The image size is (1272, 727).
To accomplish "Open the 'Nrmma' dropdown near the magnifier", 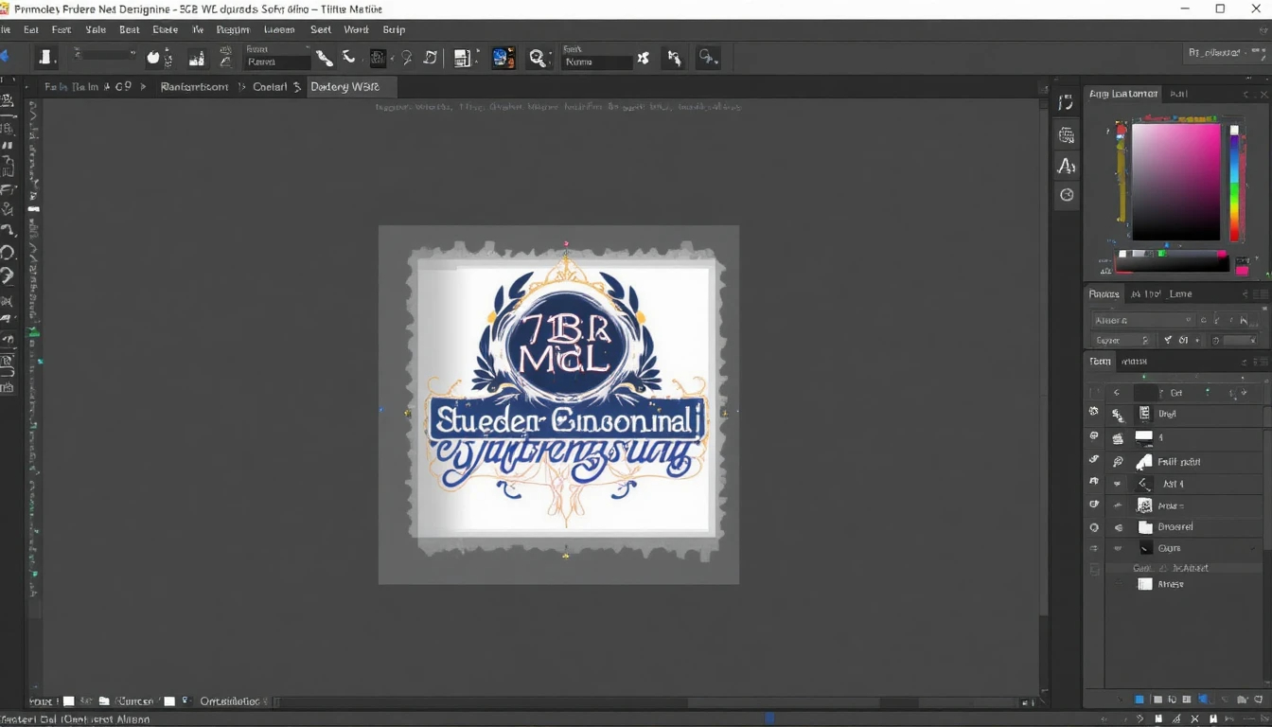I will pos(597,62).
